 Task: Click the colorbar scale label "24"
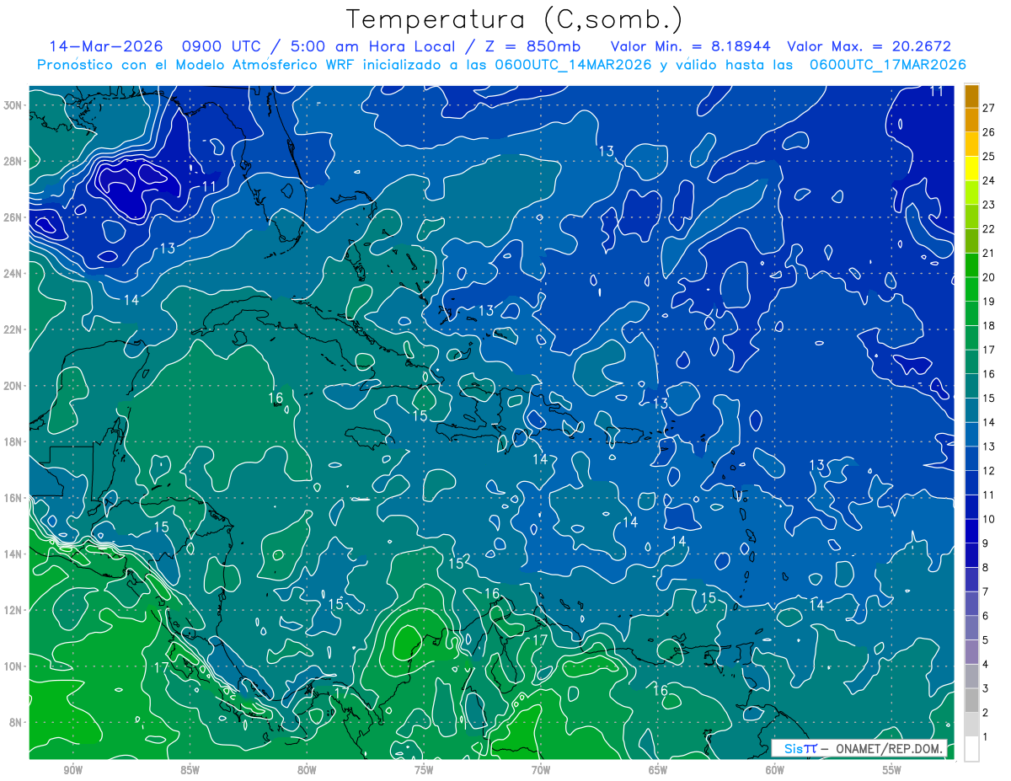989,180
